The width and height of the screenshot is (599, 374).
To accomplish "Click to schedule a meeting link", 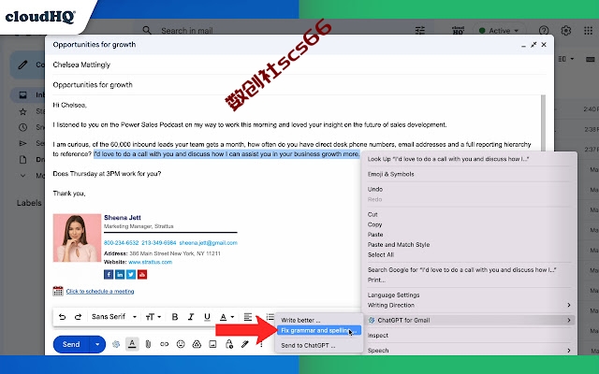I will (100, 292).
